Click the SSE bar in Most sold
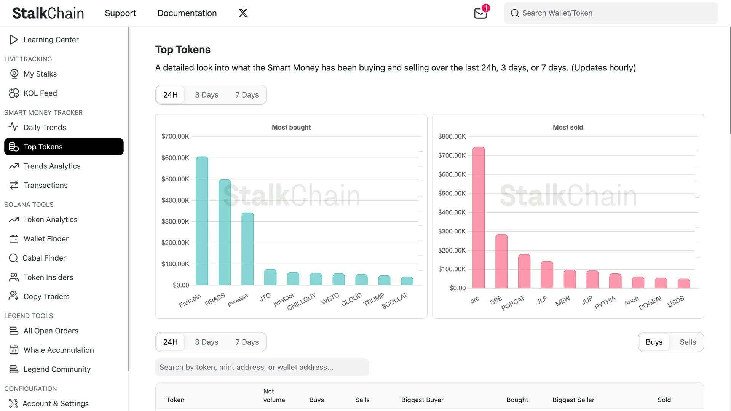 pos(501,261)
